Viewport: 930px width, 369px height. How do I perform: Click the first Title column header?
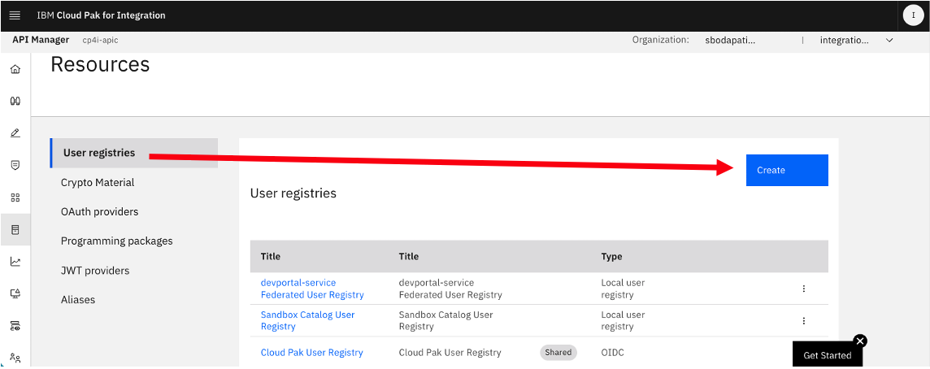tap(271, 257)
